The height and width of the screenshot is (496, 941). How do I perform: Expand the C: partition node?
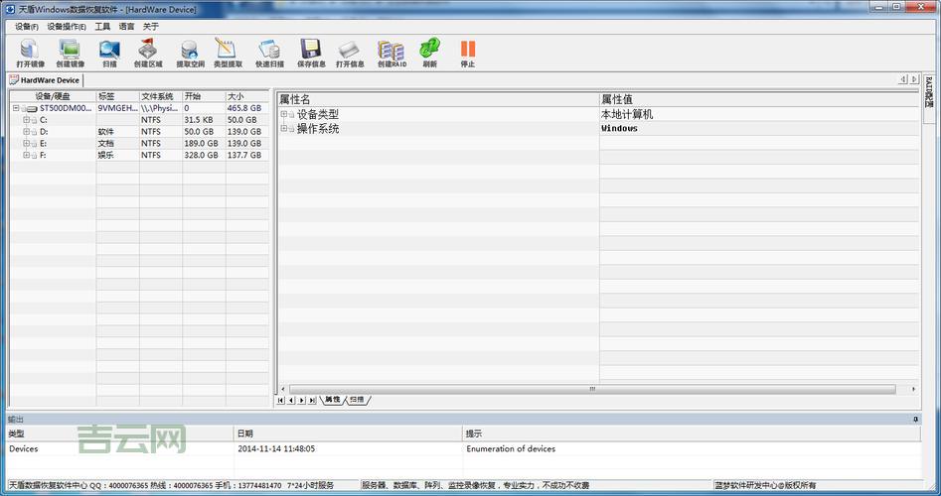pos(26,120)
